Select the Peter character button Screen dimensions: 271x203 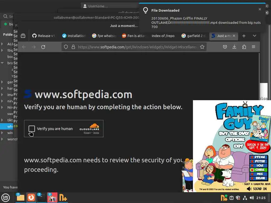[x=259, y=161]
